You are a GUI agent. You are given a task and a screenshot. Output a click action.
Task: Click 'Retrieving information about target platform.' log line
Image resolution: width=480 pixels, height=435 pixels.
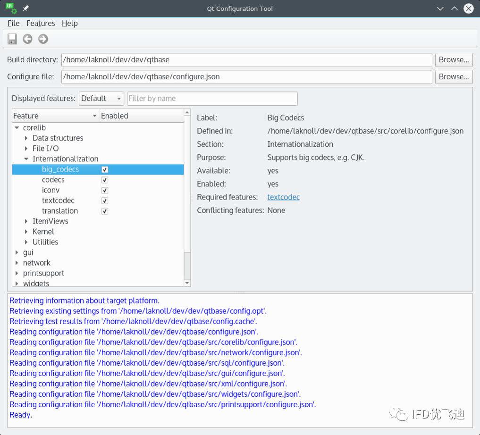[84, 301]
